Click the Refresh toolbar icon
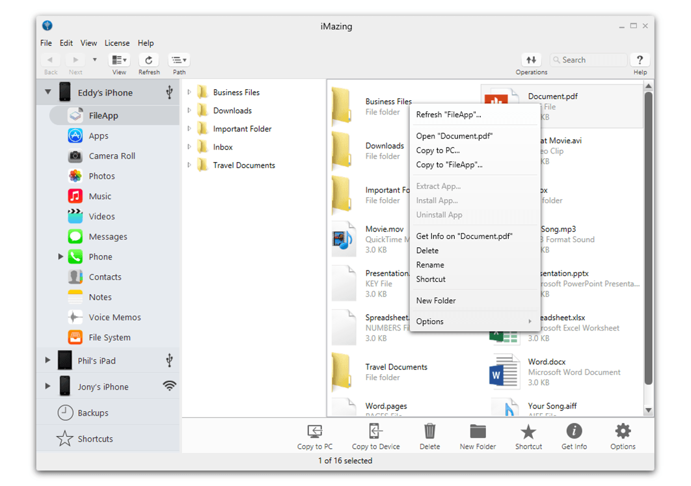The width and height of the screenshot is (691, 486). click(x=149, y=60)
